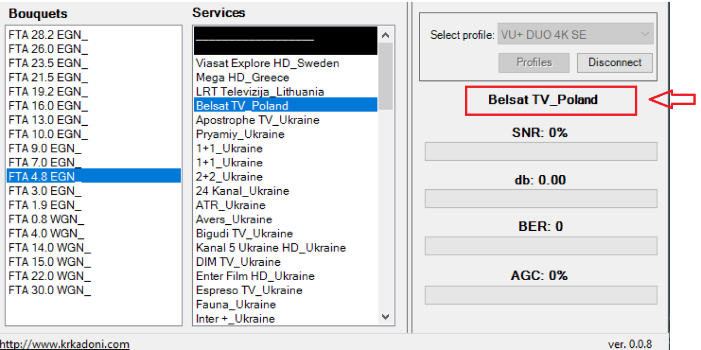Viewport: 701px width, 350px height.
Task: Click Apostrophe TV_Ukraine in Services
Action: tap(257, 120)
